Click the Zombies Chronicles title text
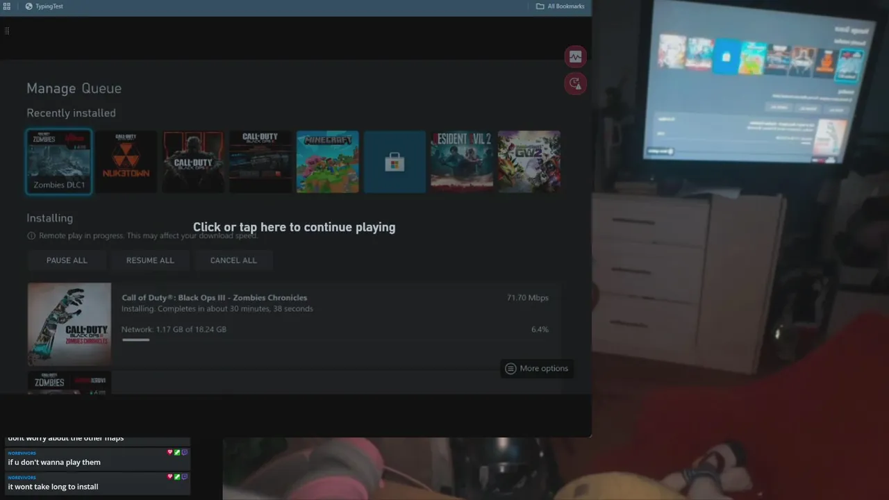 (215, 298)
